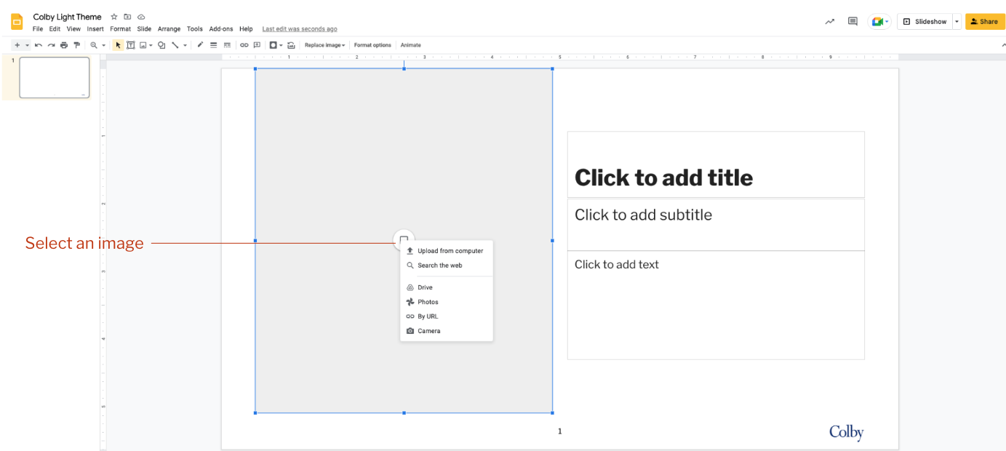Expand the Mask image shape dropdown arrow

(281, 45)
